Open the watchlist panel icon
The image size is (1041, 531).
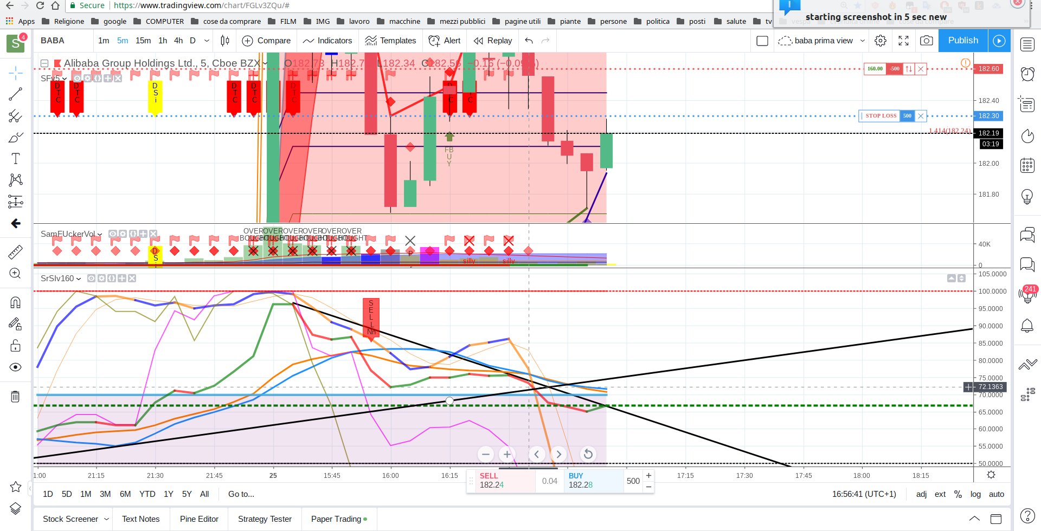pos(1027,44)
